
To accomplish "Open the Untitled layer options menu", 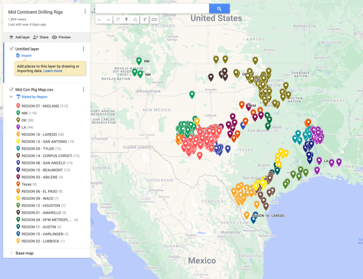I will coord(84,49).
